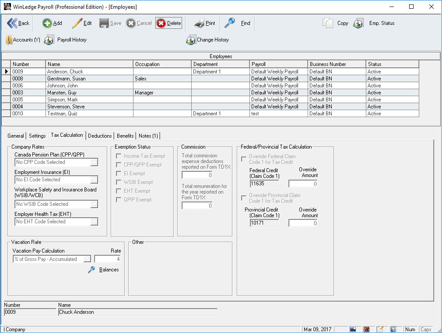Open the Employer Health Tax dropdown
The image size is (442, 333).
click(x=94, y=222)
